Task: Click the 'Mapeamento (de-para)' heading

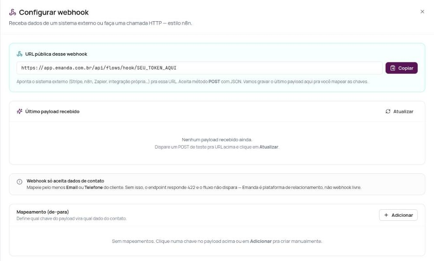Action: 43,212
